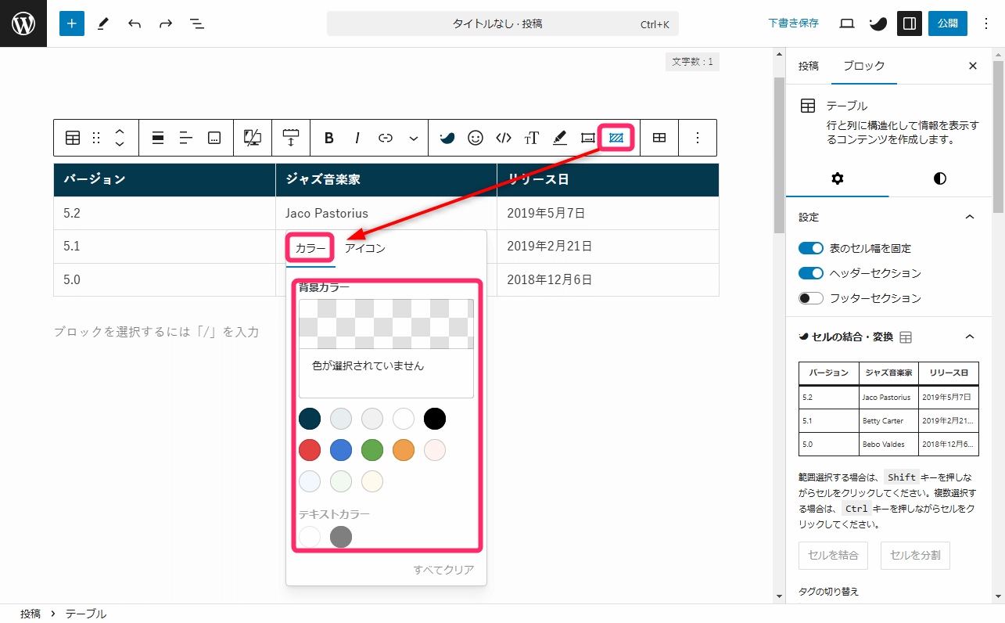
Task: Open text alignment in block toolbar
Action: tap(186, 138)
